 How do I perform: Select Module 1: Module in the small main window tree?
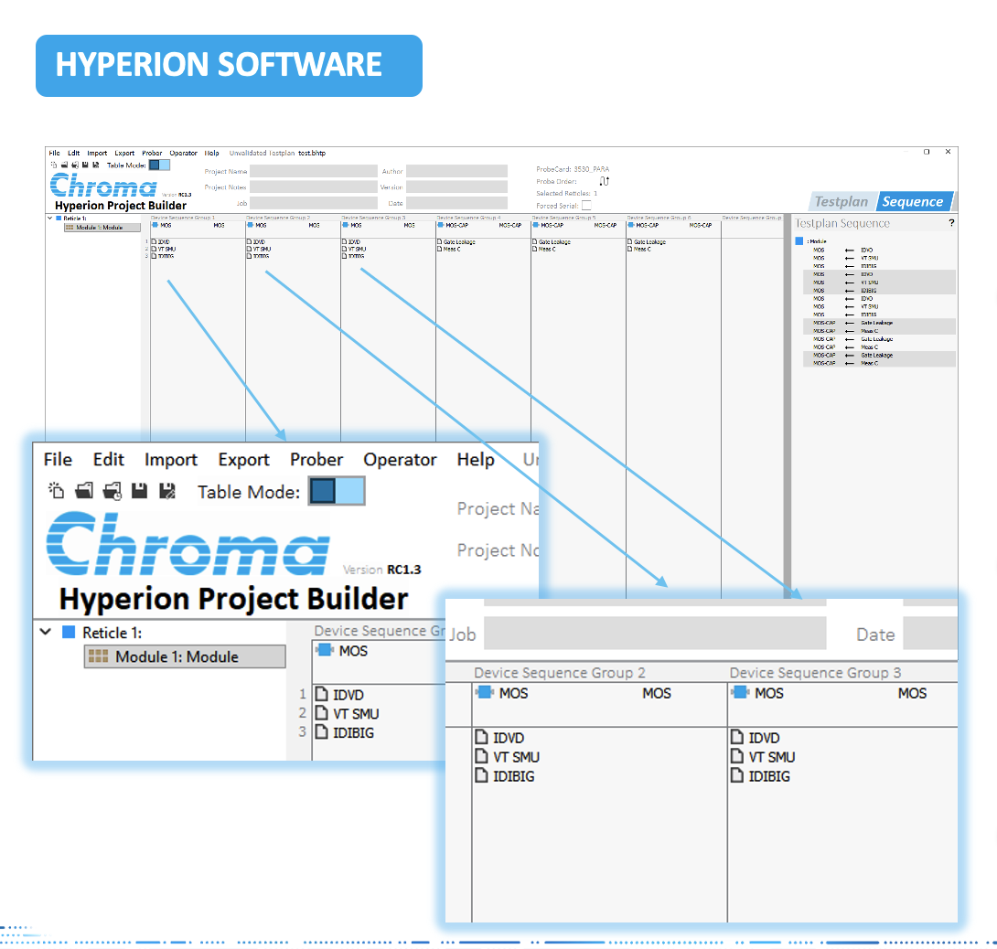102,227
